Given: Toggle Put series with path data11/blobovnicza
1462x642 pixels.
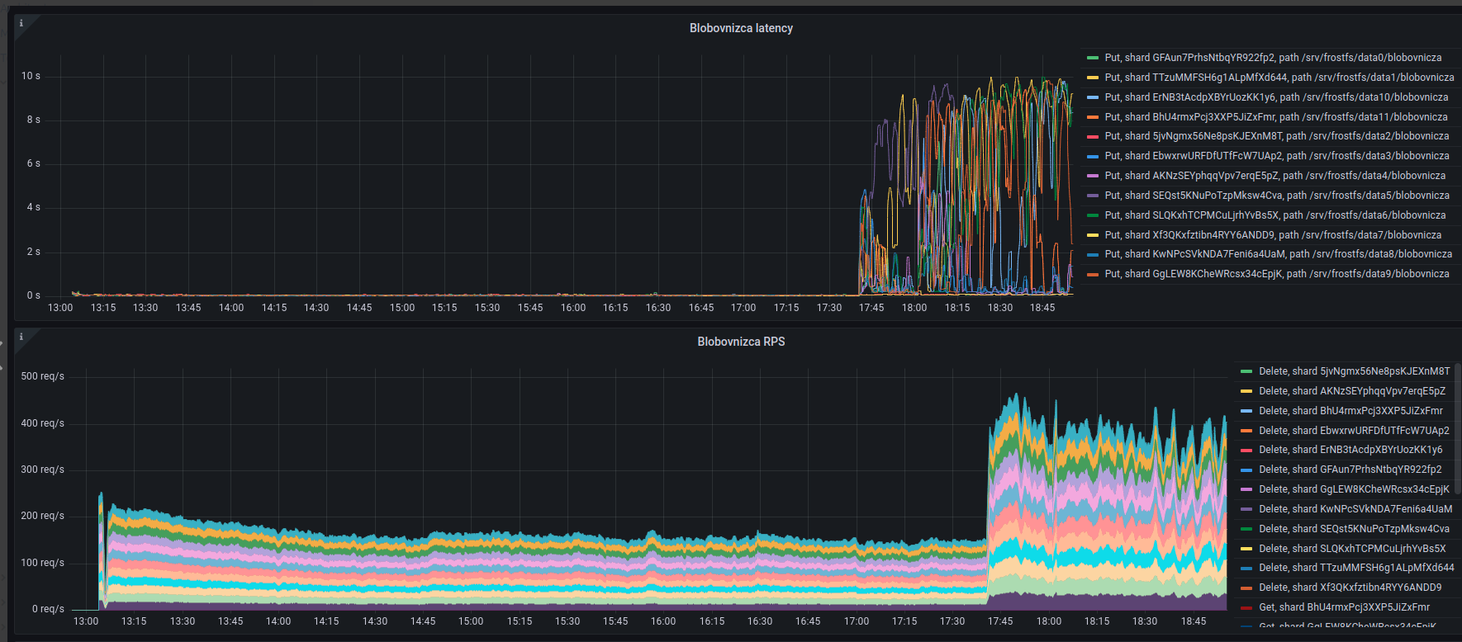Looking at the screenshot, I should 1276,117.
